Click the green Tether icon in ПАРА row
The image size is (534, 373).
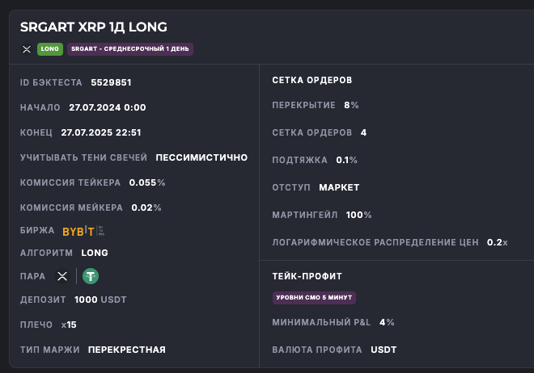91,276
